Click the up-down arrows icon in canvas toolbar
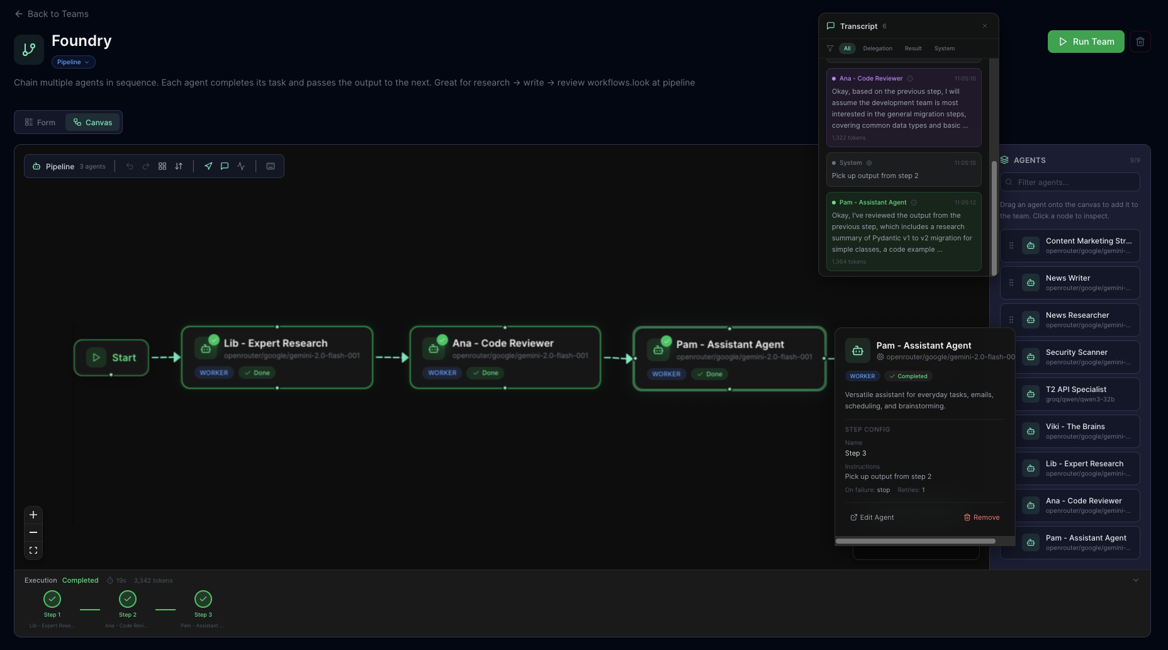 [179, 166]
